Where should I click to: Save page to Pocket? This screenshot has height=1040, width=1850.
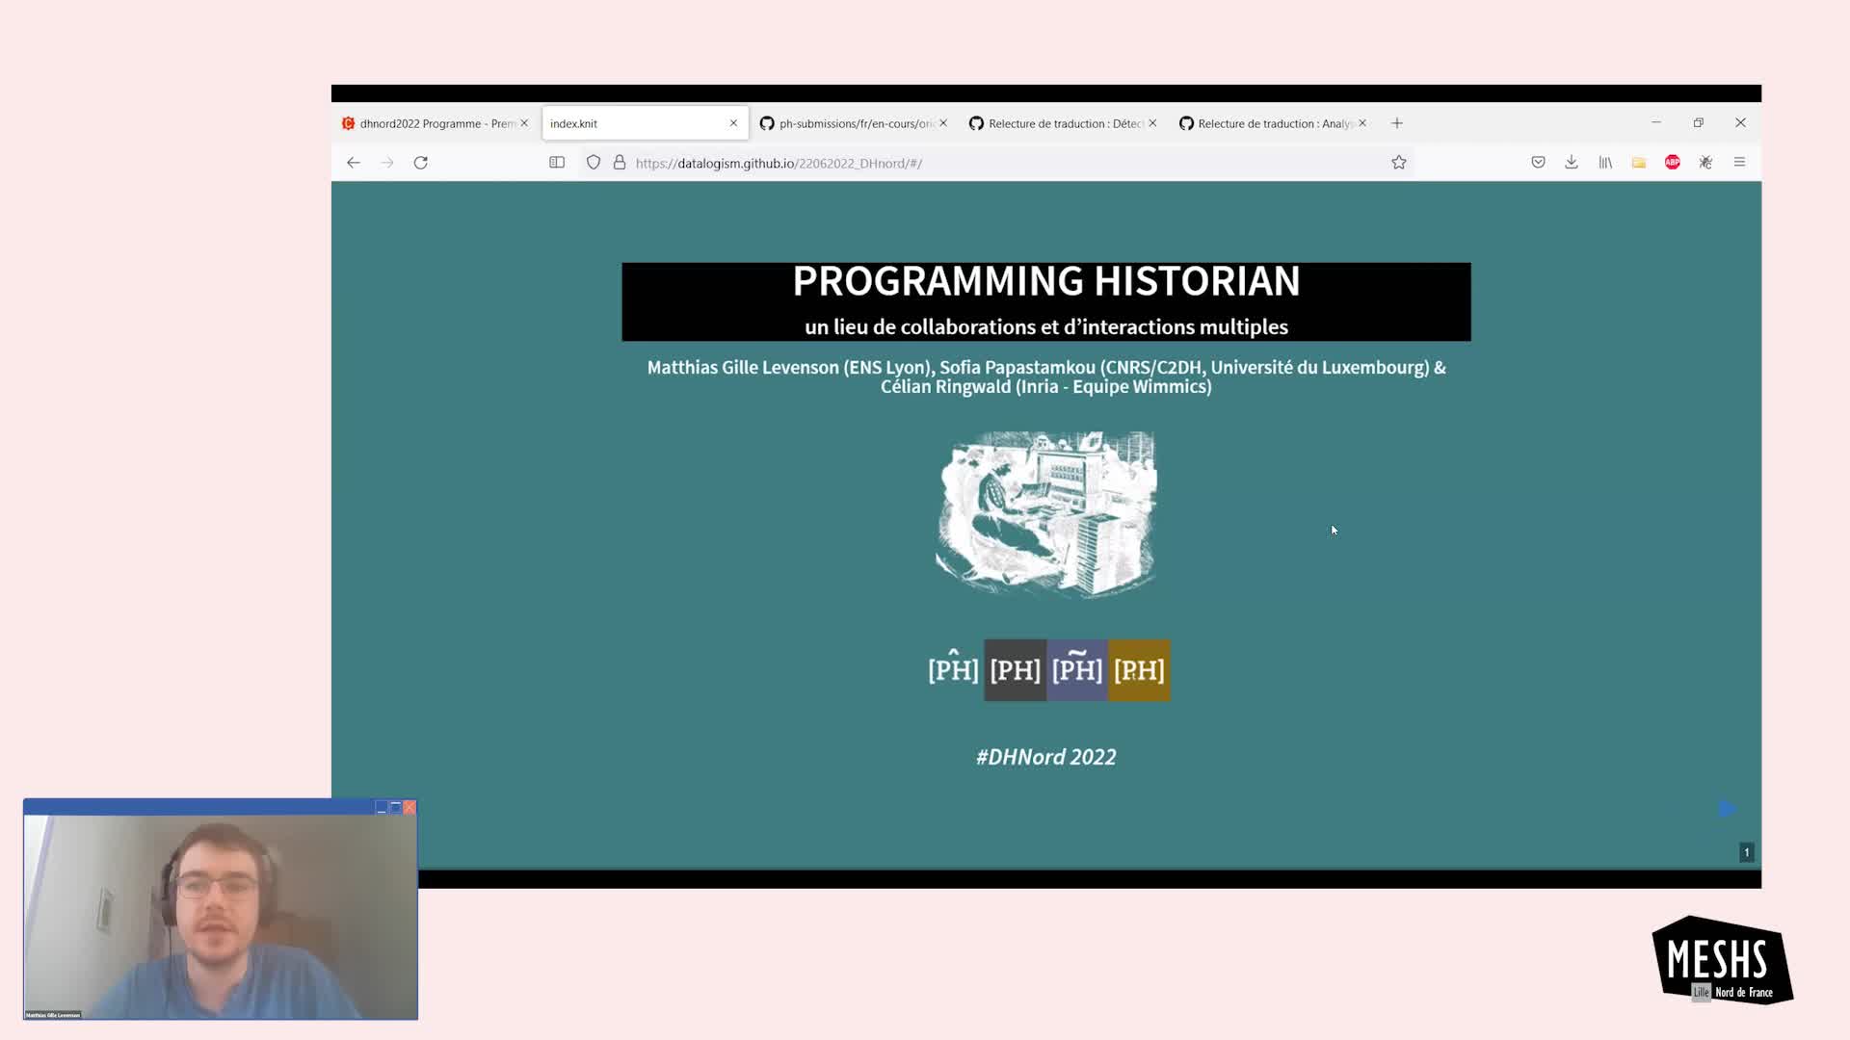1539,163
